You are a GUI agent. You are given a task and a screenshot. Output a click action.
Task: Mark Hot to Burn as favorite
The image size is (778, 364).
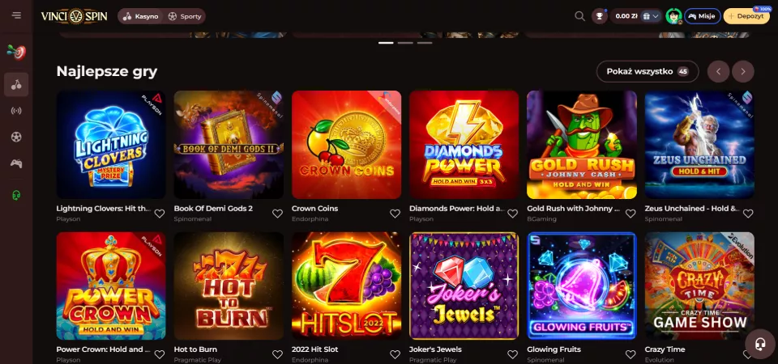coord(277,354)
